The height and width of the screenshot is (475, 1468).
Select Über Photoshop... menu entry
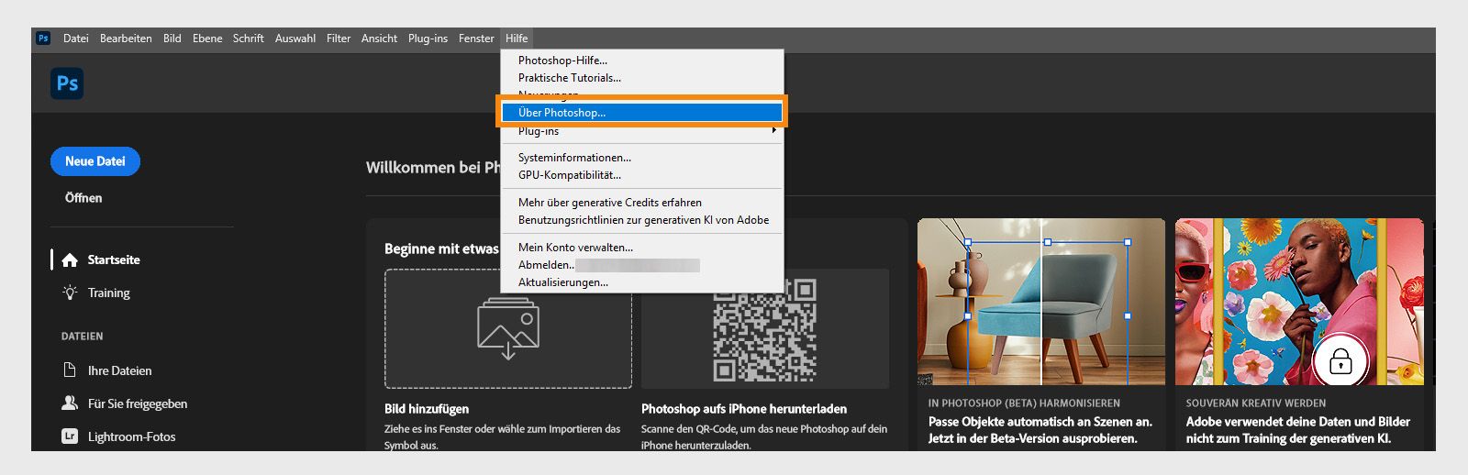click(x=642, y=113)
